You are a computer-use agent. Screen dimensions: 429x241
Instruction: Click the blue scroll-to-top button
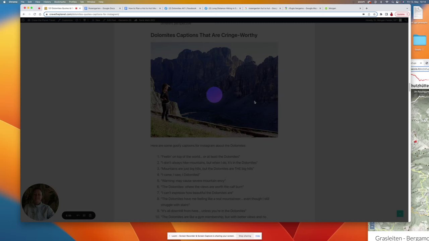point(400,214)
